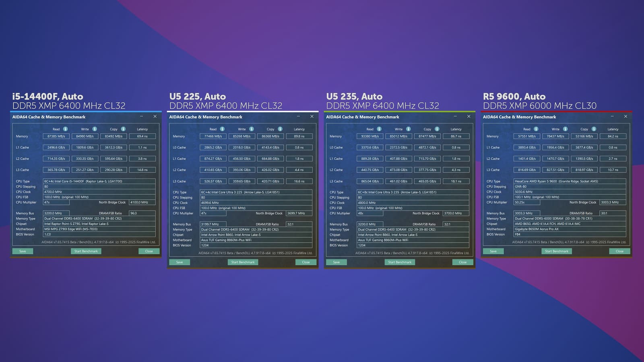Click motherboard field MSI MPG Z790I Edge WiFi

[99, 229]
